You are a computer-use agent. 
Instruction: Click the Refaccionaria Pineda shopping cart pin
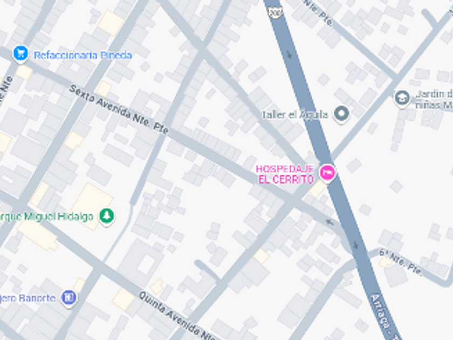20,54
